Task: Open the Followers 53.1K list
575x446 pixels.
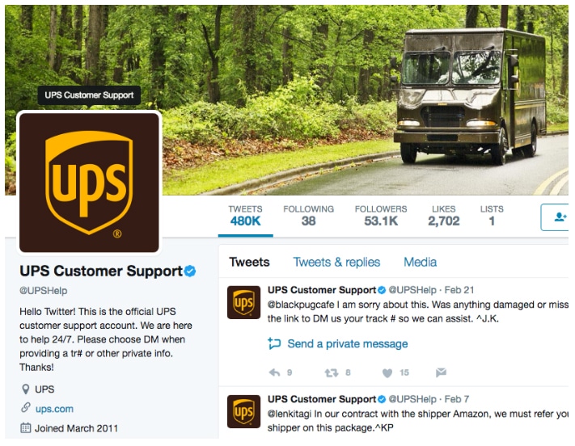Action: (x=381, y=216)
